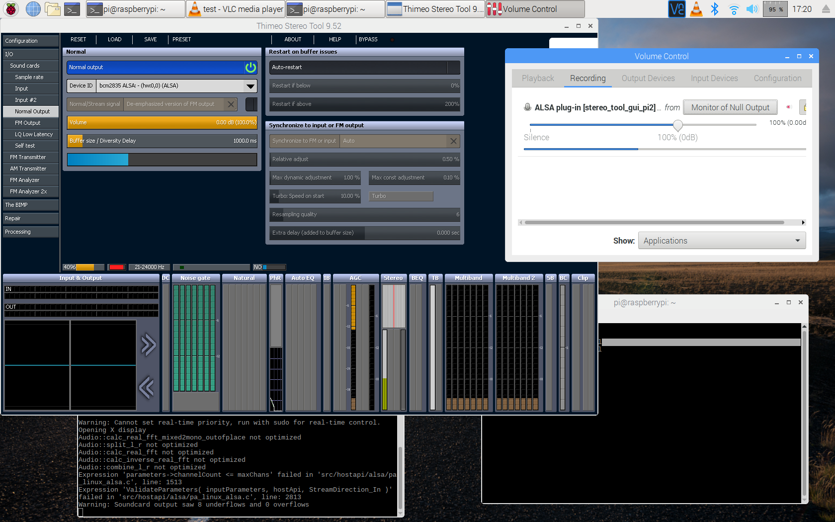Viewport: 835px width, 522px height.
Task: Click the Bluetooth tray icon
Action: pos(715,9)
